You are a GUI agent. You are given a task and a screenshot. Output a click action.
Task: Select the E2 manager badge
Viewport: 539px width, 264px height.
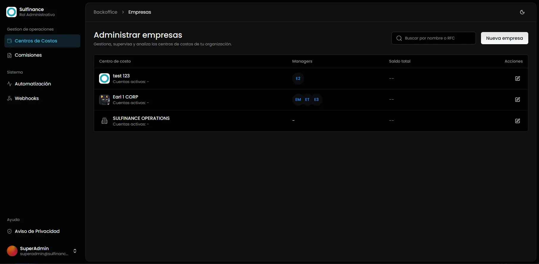pyautogui.click(x=298, y=79)
